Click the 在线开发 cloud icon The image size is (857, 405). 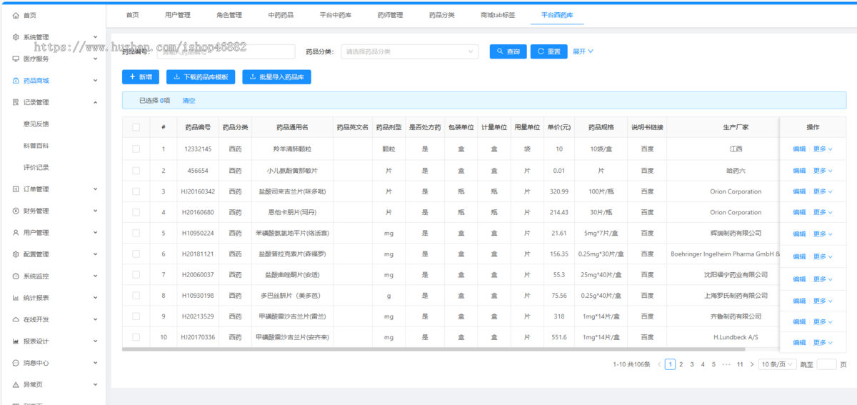click(x=16, y=319)
